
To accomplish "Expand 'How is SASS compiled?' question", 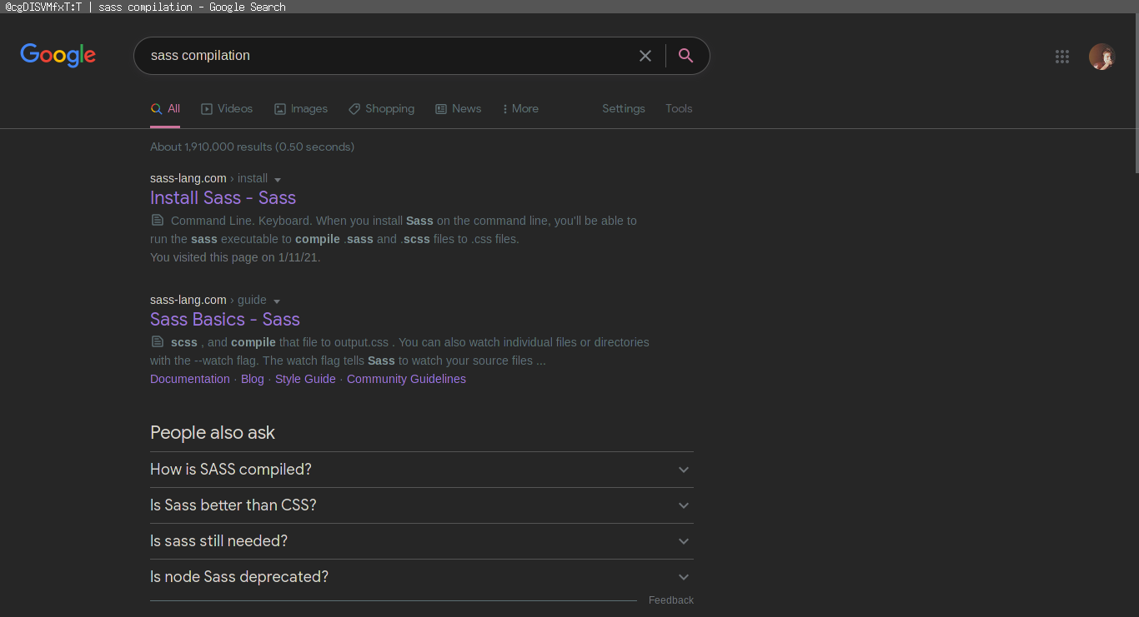I will (422, 470).
